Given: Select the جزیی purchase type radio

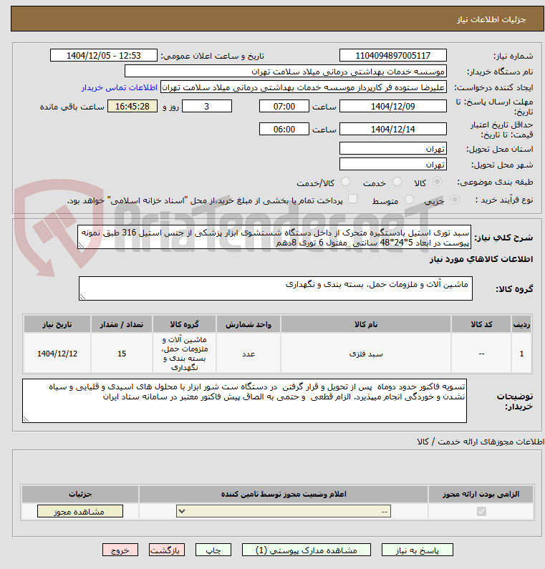Looking at the screenshot, I should click(455, 200).
